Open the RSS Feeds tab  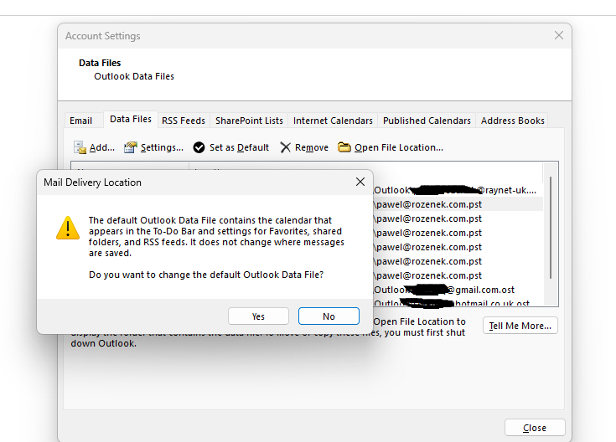pyautogui.click(x=184, y=121)
